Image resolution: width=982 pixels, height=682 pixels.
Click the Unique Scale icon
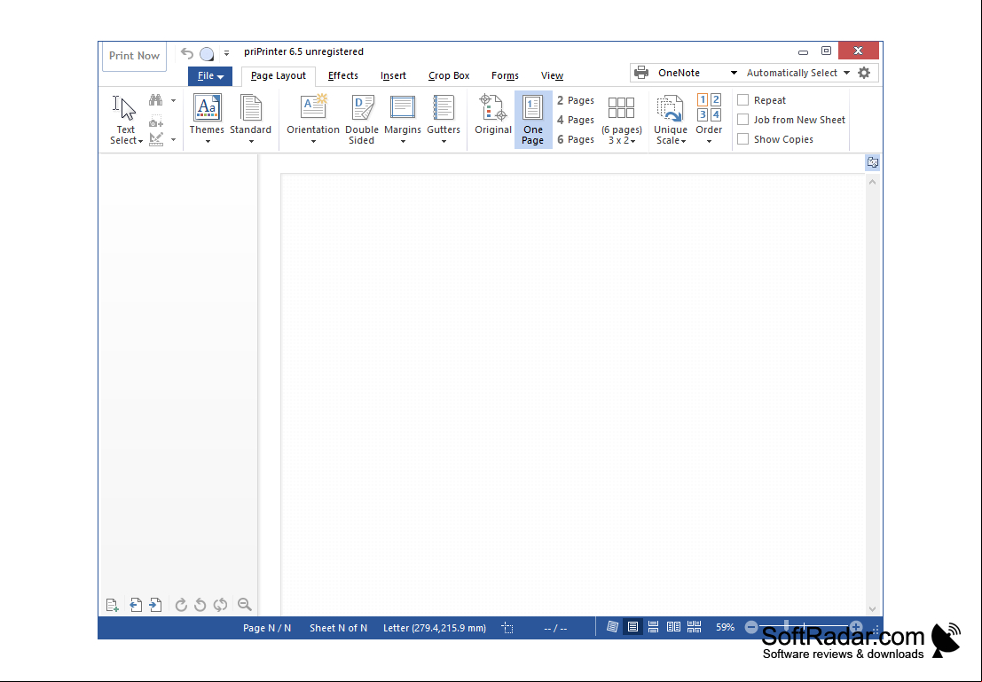tap(670, 107)
